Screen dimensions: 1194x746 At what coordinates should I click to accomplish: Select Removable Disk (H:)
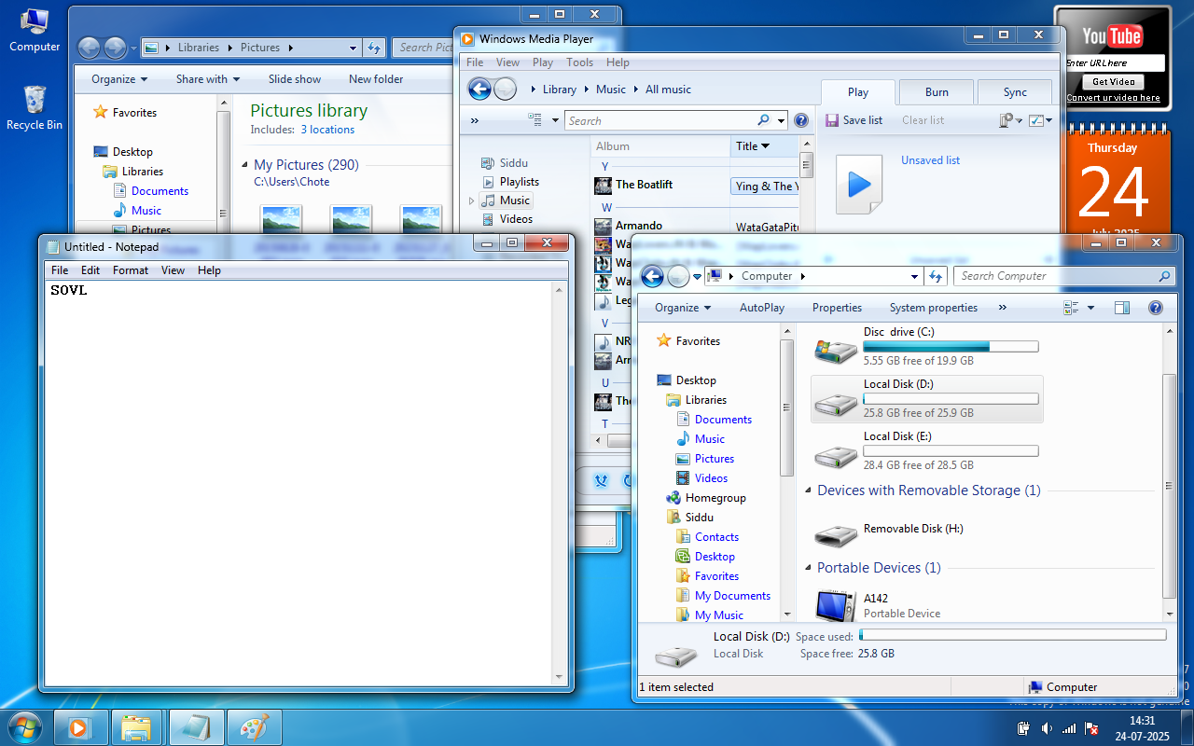pos(888,531)
